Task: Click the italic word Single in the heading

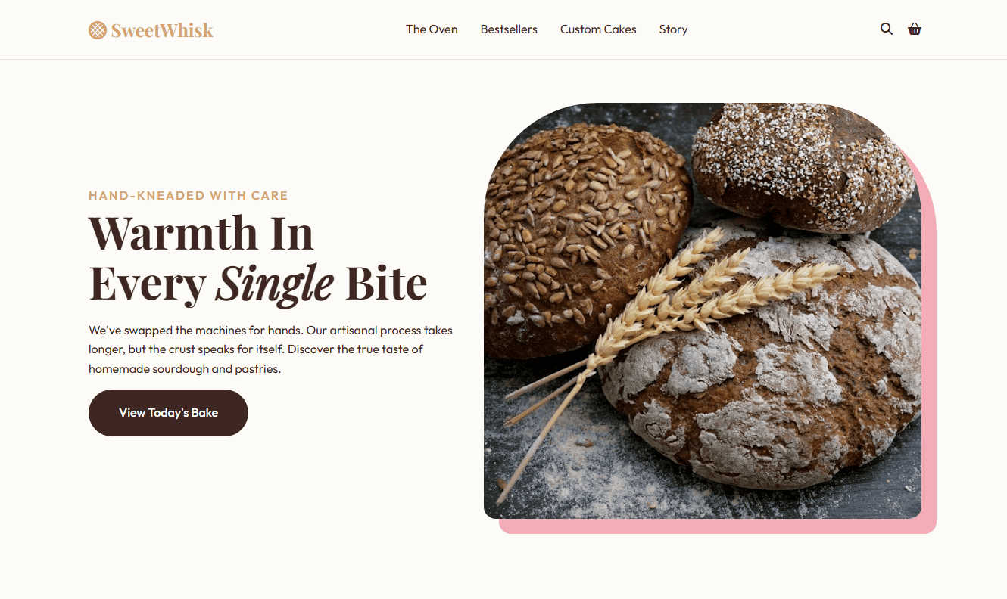Action: pyautogui.click(x=274, y=284)
